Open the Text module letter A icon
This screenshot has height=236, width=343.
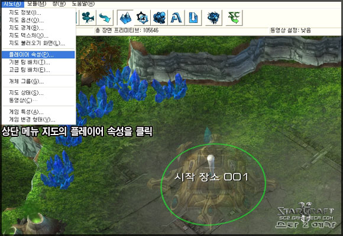pyautogui.click(x=176, y=18)
